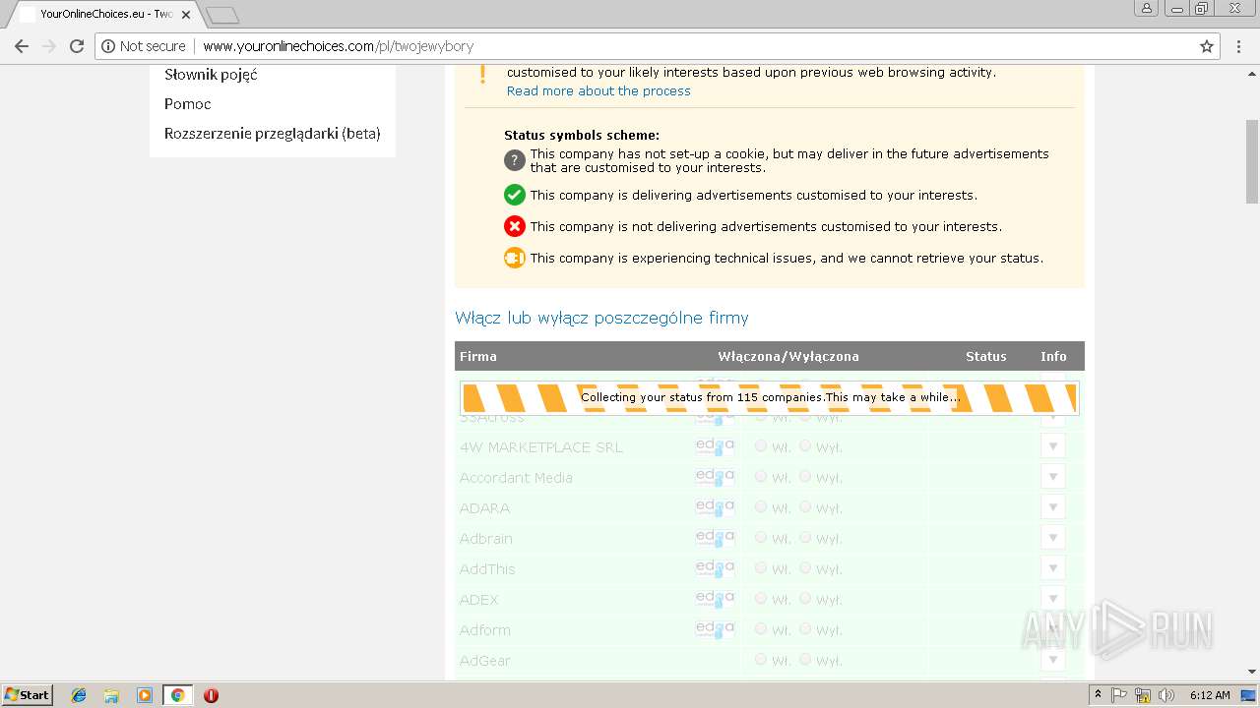
Task: Expand info arrow for Adbrain
Action: click(1053, 538)
